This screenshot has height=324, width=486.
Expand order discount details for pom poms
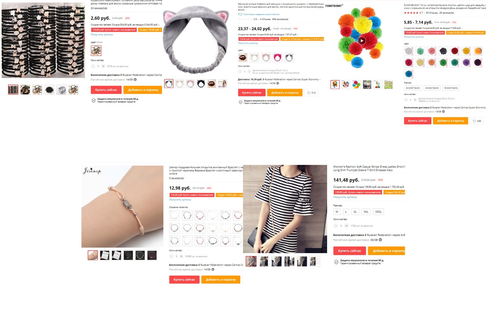(462, 28)
